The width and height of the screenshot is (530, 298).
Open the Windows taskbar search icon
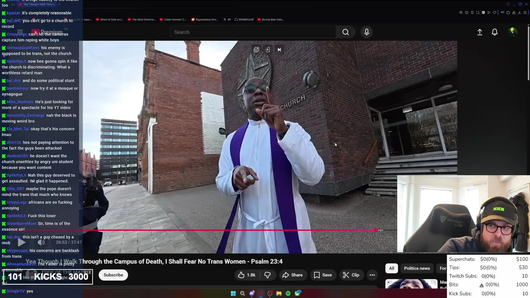point(242,293)
